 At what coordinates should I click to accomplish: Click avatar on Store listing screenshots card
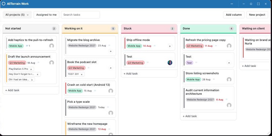[x=229, y=79]
